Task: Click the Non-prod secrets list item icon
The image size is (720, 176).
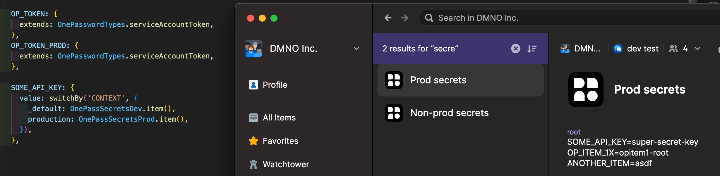Action: point(394,113)
